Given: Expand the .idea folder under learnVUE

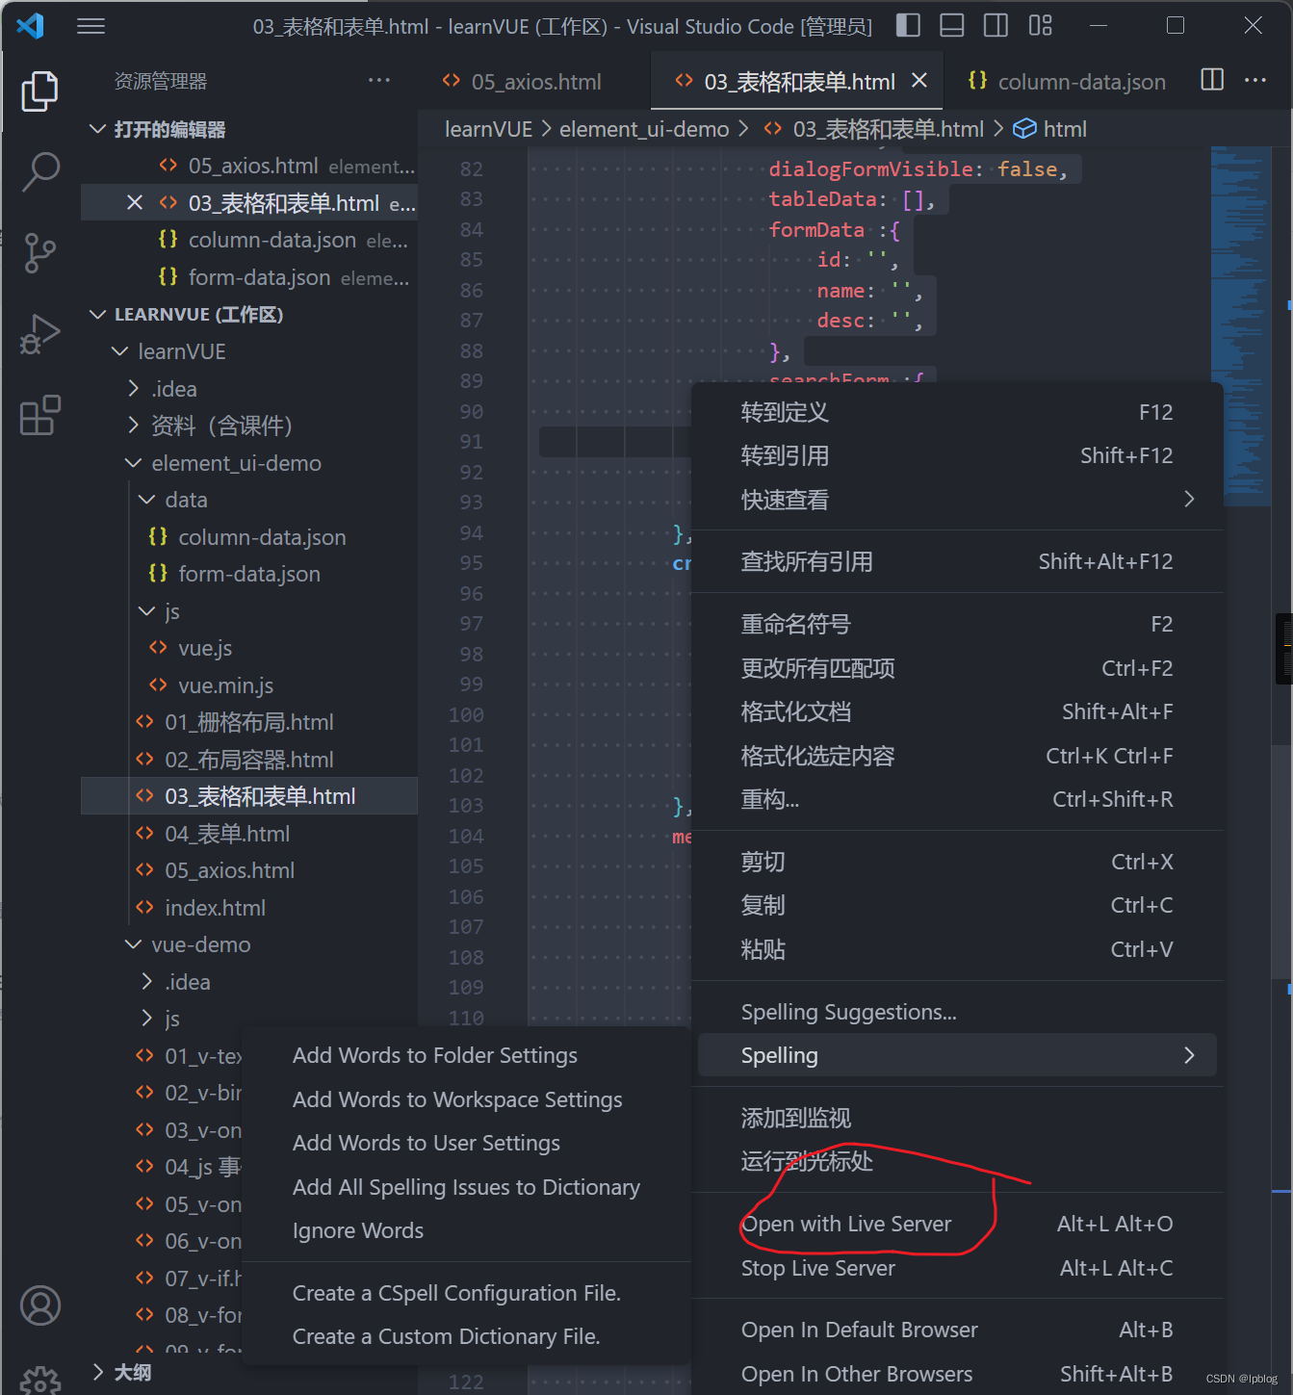Looking at the screenshot, I should (249, 389).
